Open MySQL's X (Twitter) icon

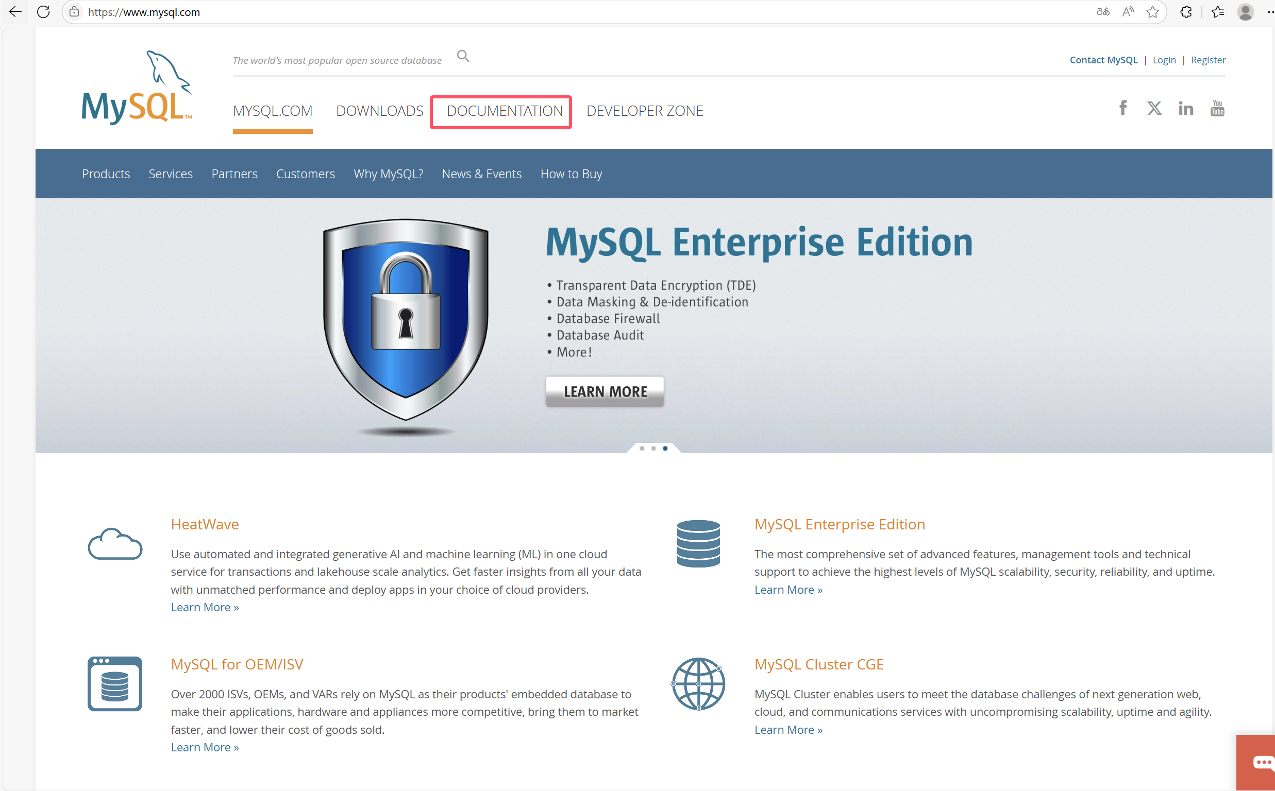[x=1154, y=108]
